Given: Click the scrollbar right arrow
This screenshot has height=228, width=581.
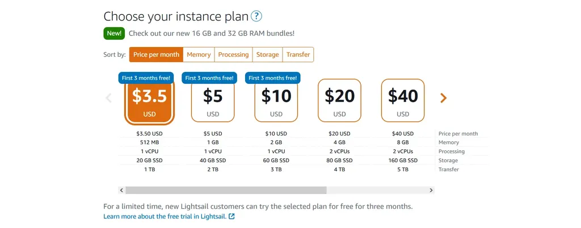Looking at the screenshot, I should 431,190.
